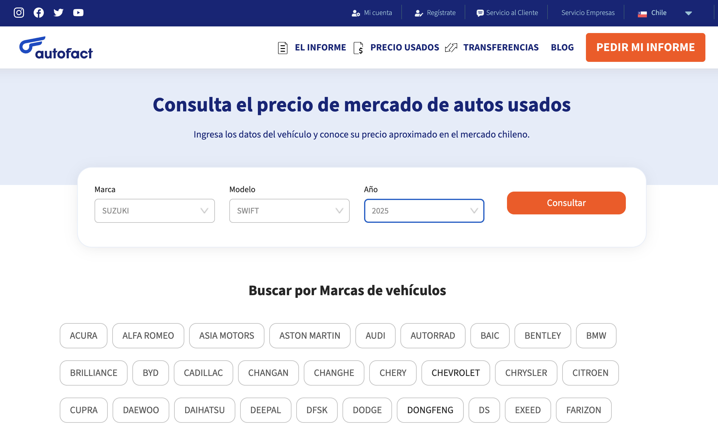Click the EL INFORME document icon
The height and width of the screenshot is (427, 718).
282,47
